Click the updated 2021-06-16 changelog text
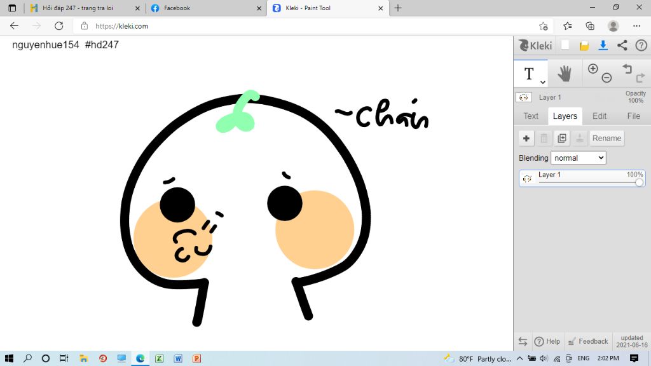 click(x=631, y=341)
